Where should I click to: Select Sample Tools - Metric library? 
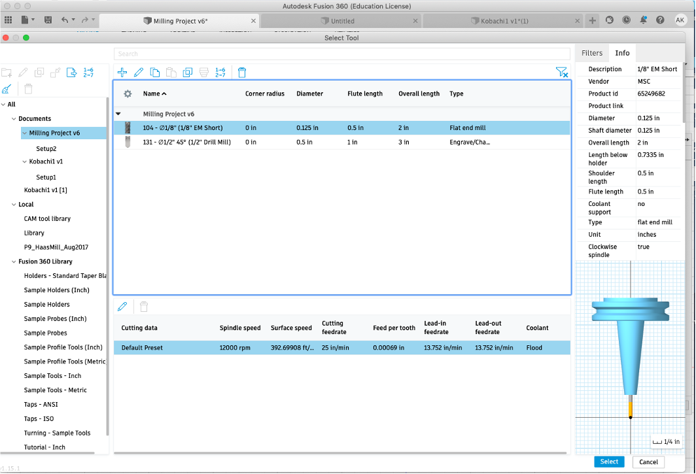click(55, 390)
